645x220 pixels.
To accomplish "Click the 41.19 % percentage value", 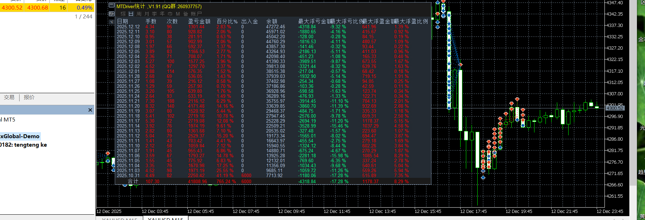I will click(x=225, y=175).
